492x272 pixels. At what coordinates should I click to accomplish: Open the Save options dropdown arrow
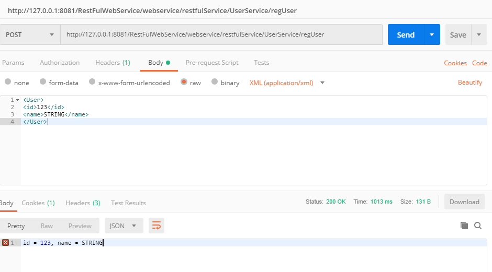479,35
